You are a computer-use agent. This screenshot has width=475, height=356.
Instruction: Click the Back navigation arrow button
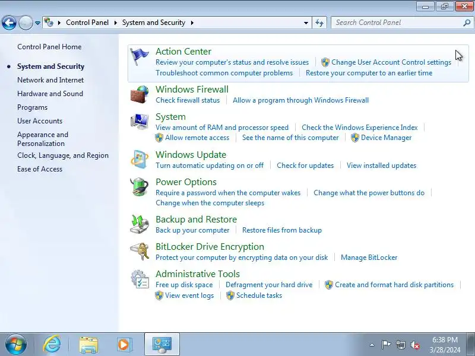[x=9, y=23]
